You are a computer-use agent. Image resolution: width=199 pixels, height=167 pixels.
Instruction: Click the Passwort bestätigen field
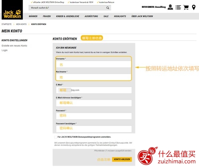(94, 129)
